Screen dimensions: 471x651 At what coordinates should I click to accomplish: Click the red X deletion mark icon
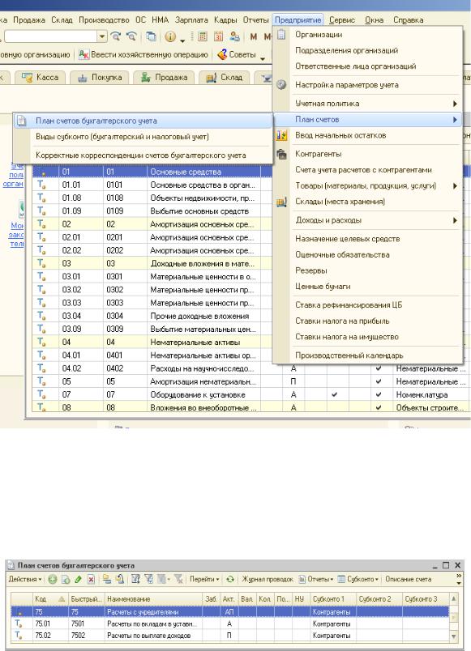pos(91,579)
